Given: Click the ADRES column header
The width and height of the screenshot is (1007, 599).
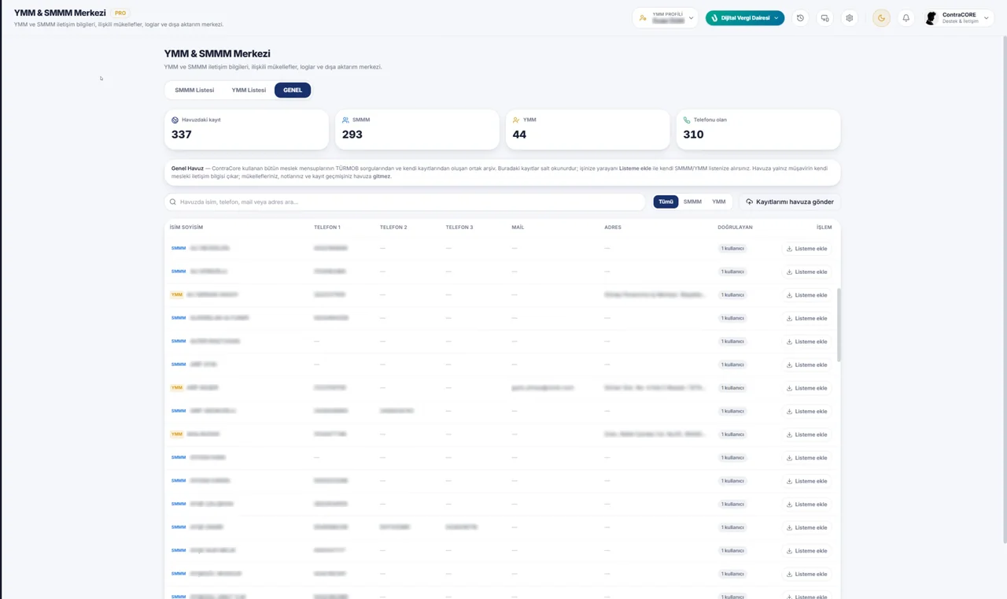Looking at the screenshot, I should 613,227.
